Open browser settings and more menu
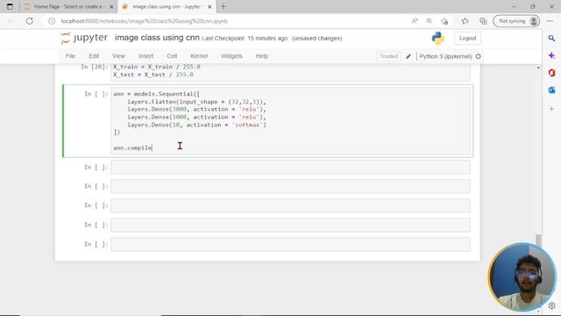The image size is (561, 316). click(550, 21)
